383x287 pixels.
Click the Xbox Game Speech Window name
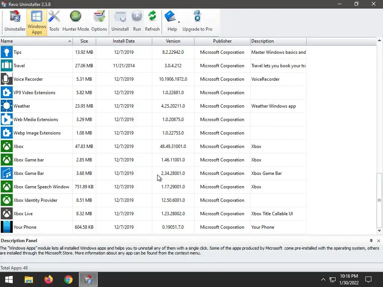click(41, 187)
